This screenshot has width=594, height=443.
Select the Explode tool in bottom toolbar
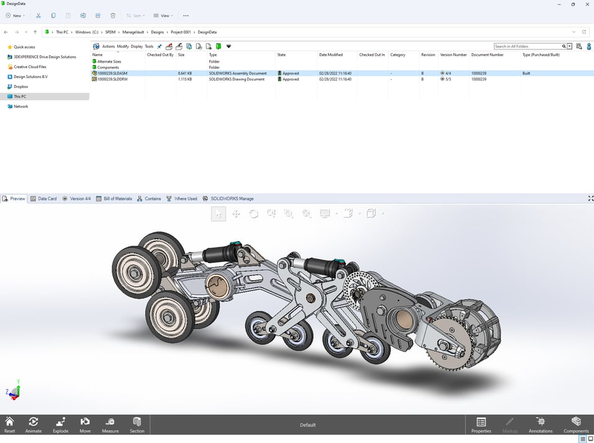(60, 424)
